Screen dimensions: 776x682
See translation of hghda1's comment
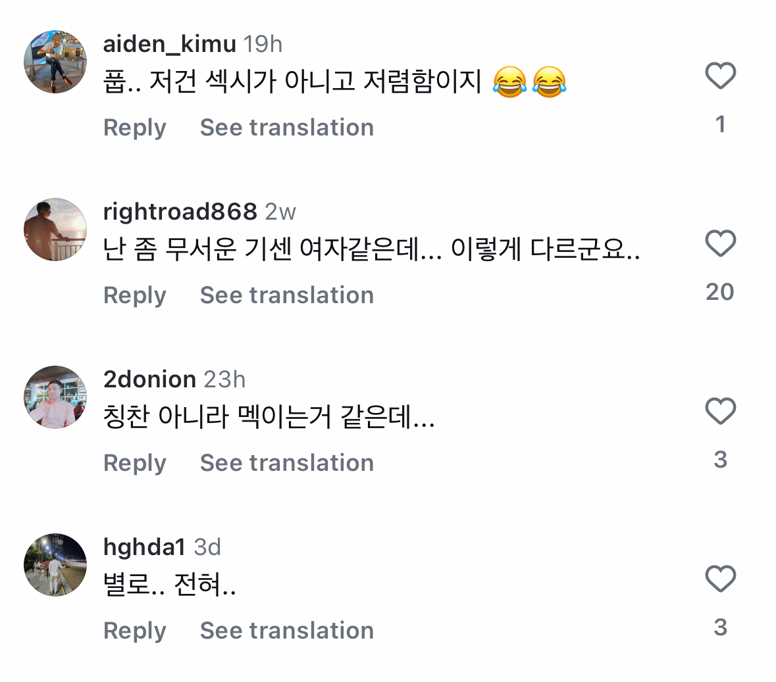click(x=287, y=631)
